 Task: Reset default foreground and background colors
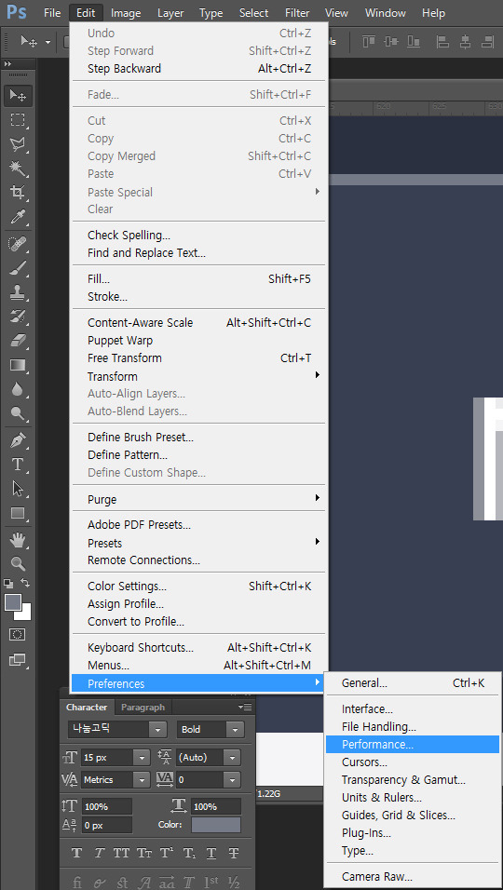pos(8,583)
